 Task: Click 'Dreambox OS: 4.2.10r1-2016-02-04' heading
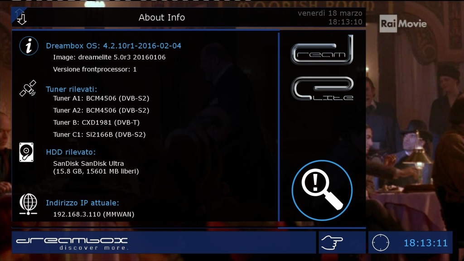114,46
